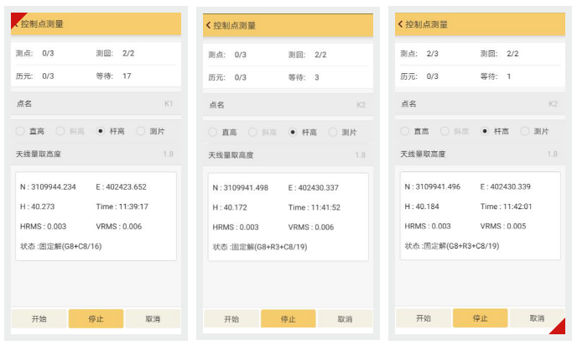The width and height of the screenshot is (577, 346).
Task: Tap 取消 button in the right screen
Action: [x=537, y=318]
